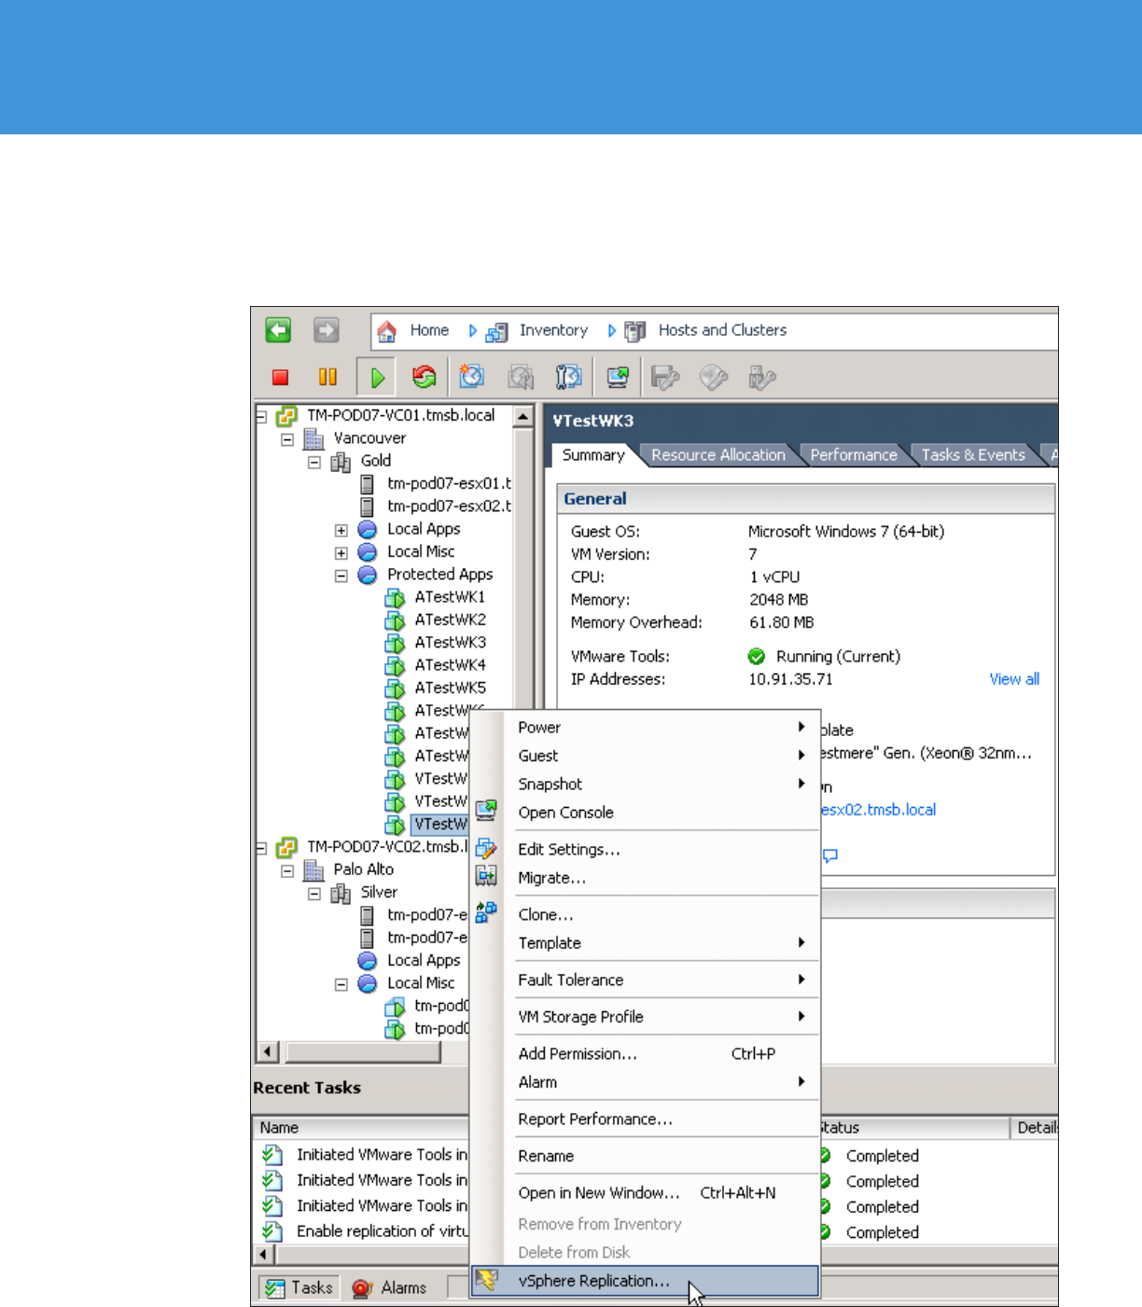Click the Gold cluster icon
The height and width of the screenshot is (1307, 1142).
click(341, 461)
